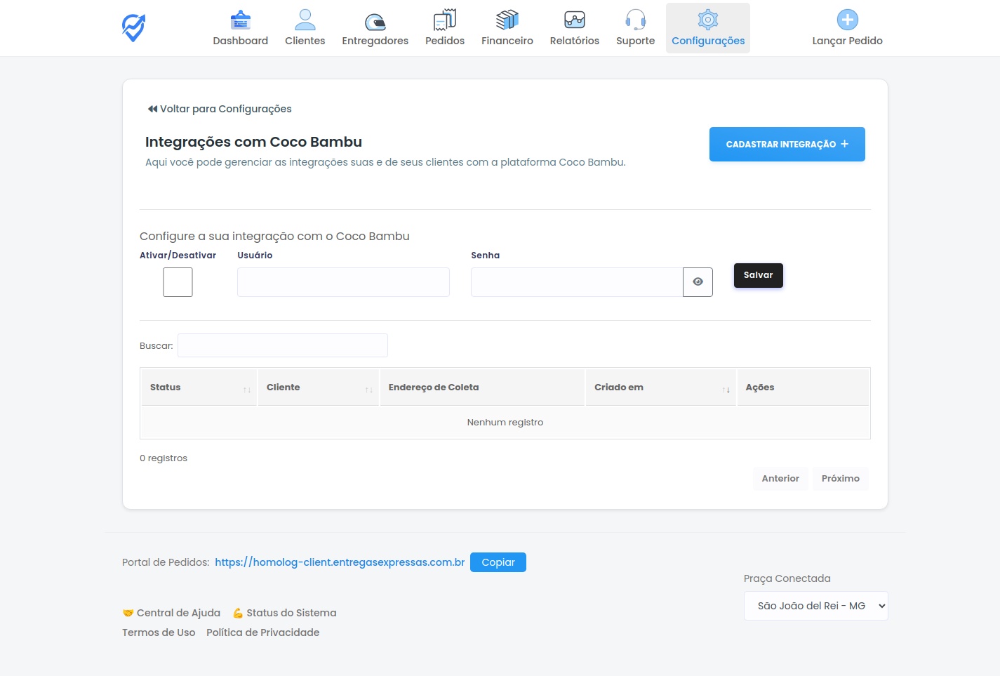
Task: Toggle the Ativar/Desativar checkbox
Action: point(178,282)
